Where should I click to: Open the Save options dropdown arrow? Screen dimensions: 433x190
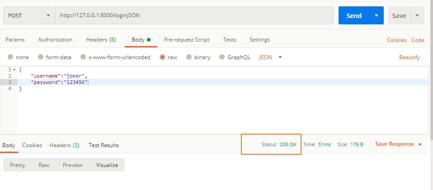(x=417, y=15)
